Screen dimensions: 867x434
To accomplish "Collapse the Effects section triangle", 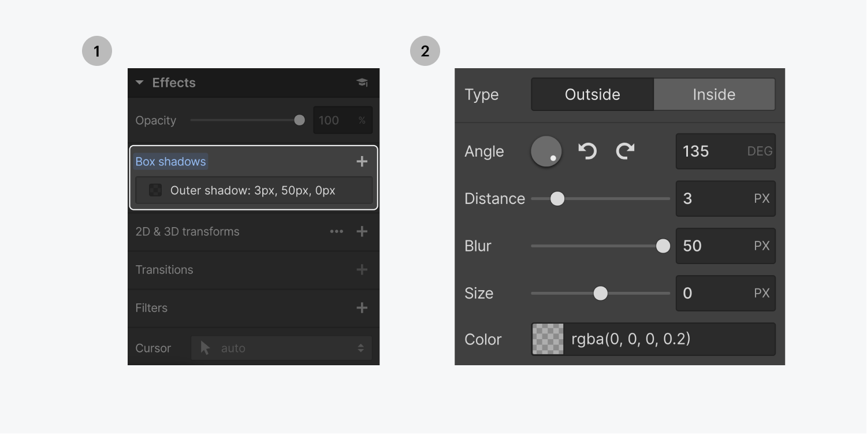I will [139, 83].
